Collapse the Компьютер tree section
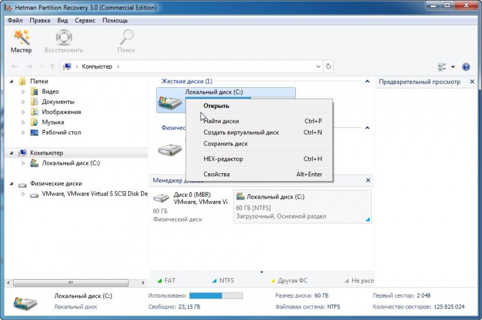482x320 pixels. tap(11, 153)
